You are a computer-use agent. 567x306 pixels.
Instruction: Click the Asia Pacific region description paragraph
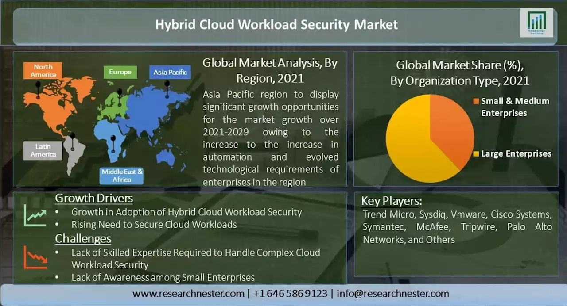tap(271, 138)
